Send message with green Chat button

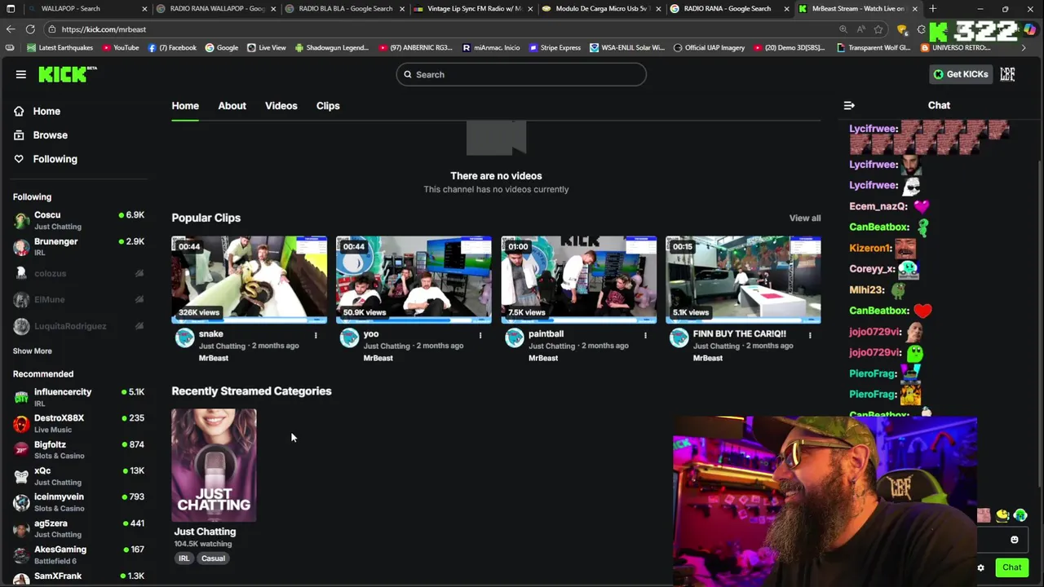[1012, 567]
